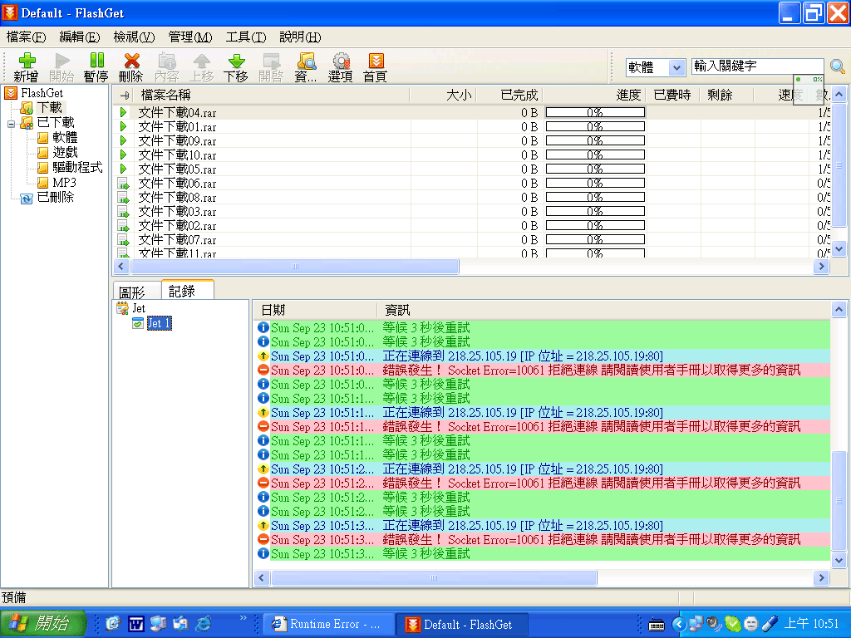Click the magnifier search icon
The image size is (851, 638).
coord(838,66)
